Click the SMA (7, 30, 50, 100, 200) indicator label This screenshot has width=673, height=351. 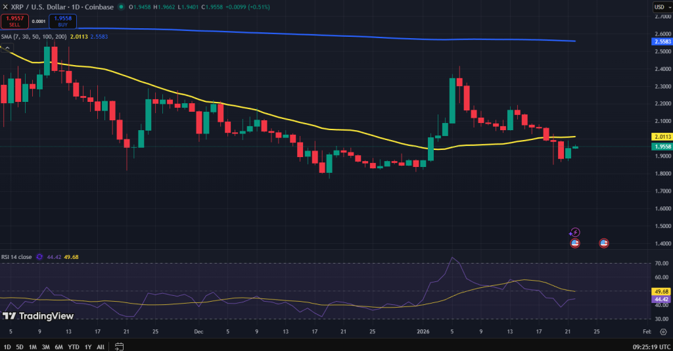(34, 36)
